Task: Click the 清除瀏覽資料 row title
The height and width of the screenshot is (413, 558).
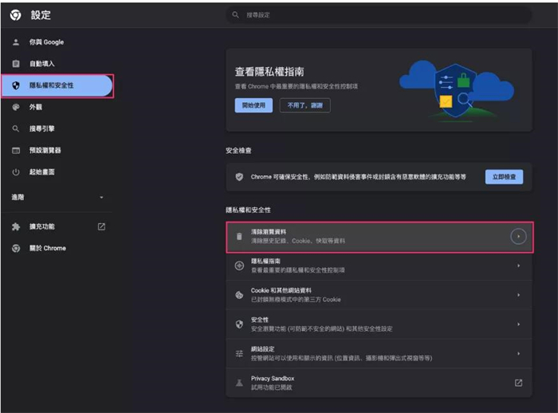Action: click(269, 232)
